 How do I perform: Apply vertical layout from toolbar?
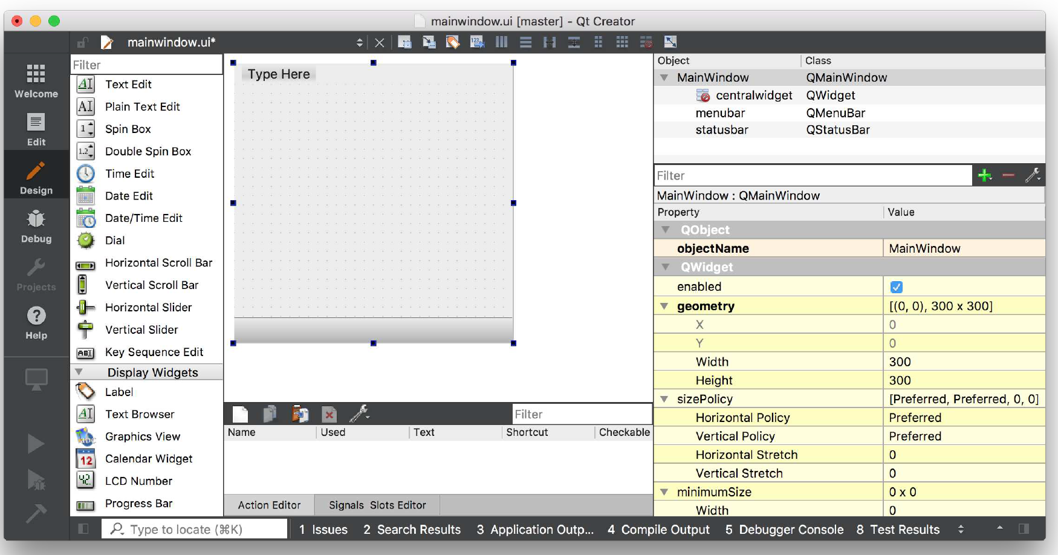pyautogui.click(x=525, y=42)
